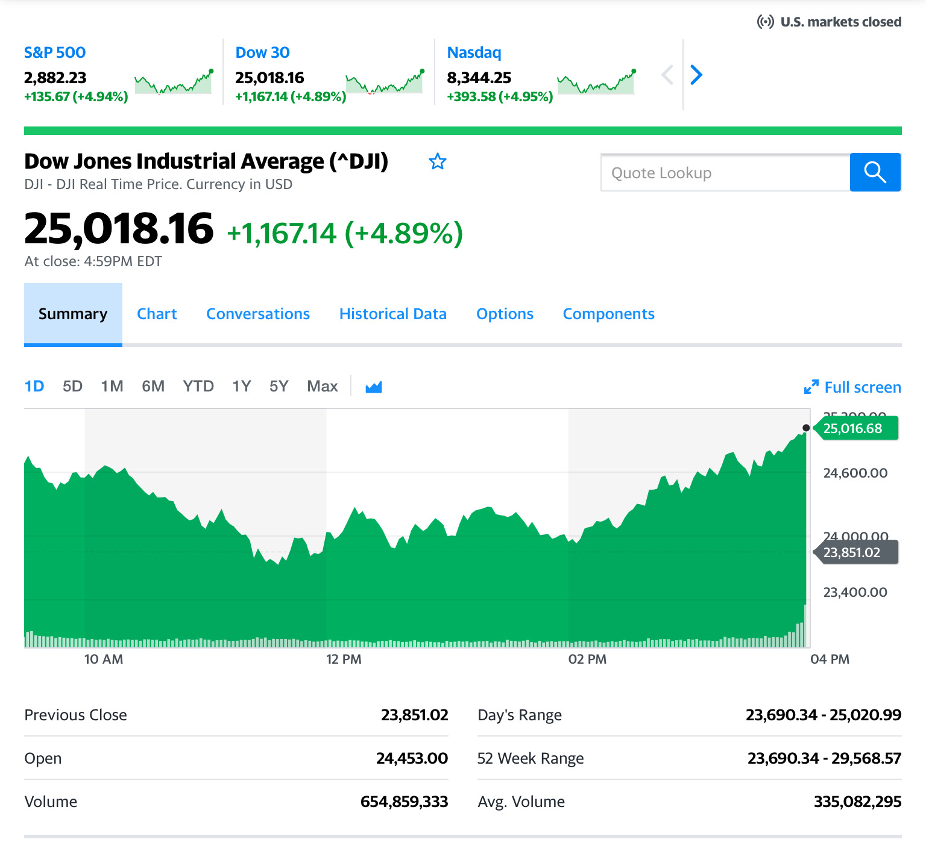Open the Summary tab
Viewport: 926px width, 854px height.
click(x=73, y=314)
